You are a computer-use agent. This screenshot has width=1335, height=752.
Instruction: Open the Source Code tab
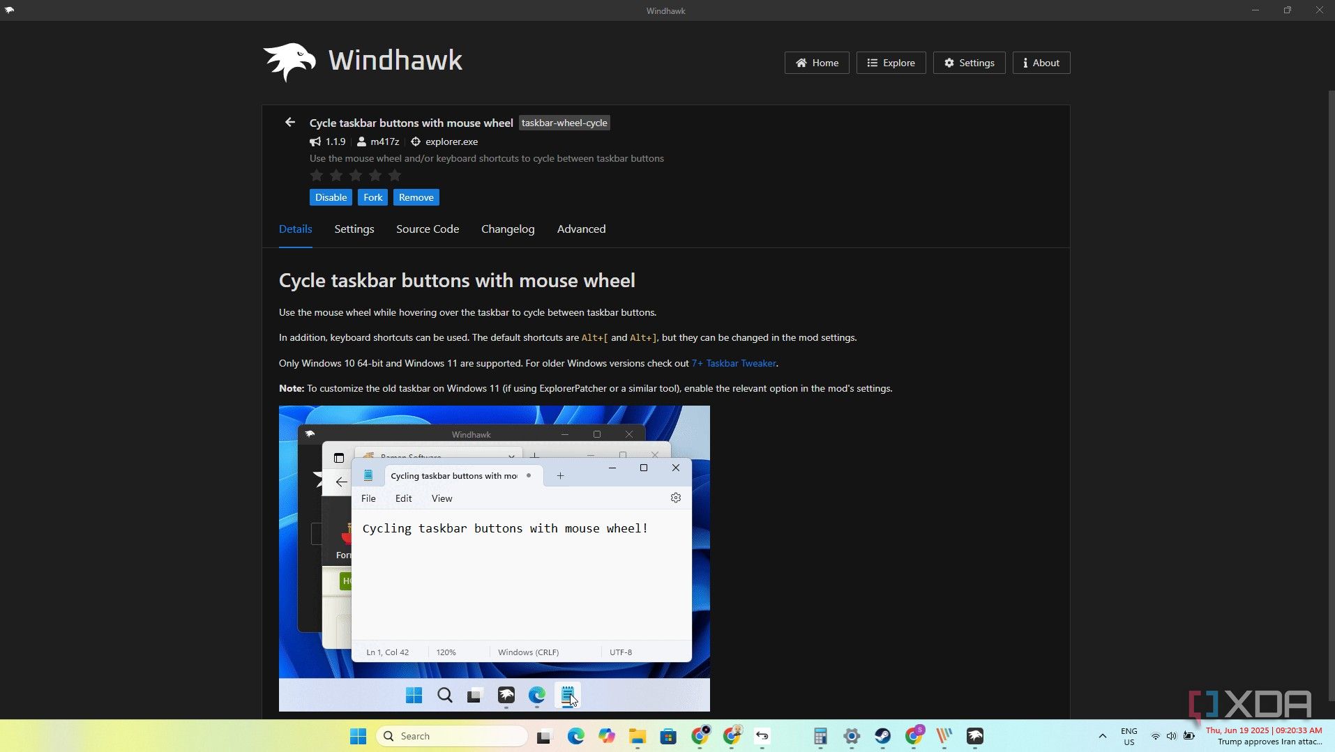[x=428, y=229]
